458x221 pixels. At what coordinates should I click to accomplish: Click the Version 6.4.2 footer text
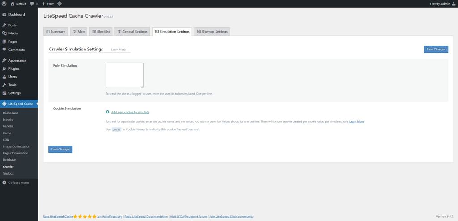click(x=444, y=217)
